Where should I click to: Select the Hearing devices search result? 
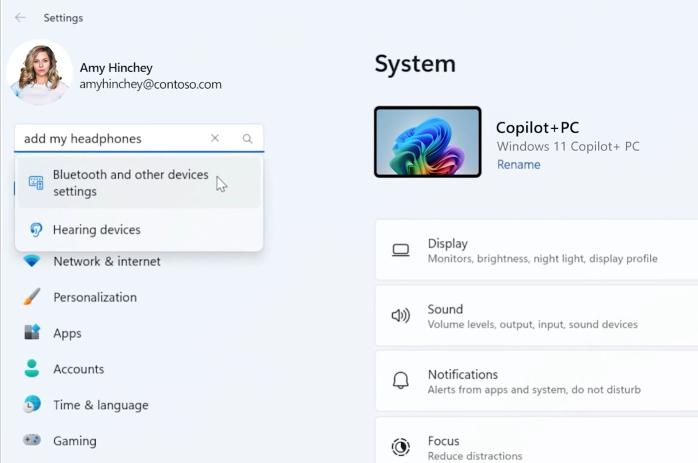click(x=139, y=230)
